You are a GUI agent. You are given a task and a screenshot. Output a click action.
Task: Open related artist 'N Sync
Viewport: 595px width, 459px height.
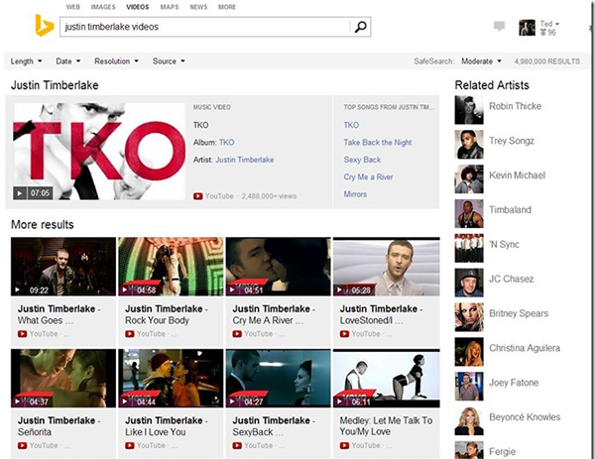(504, 244)
